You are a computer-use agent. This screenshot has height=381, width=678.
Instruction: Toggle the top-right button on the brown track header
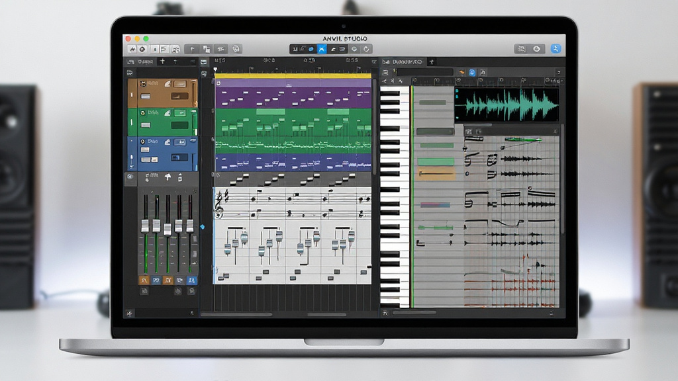point(180,84)
